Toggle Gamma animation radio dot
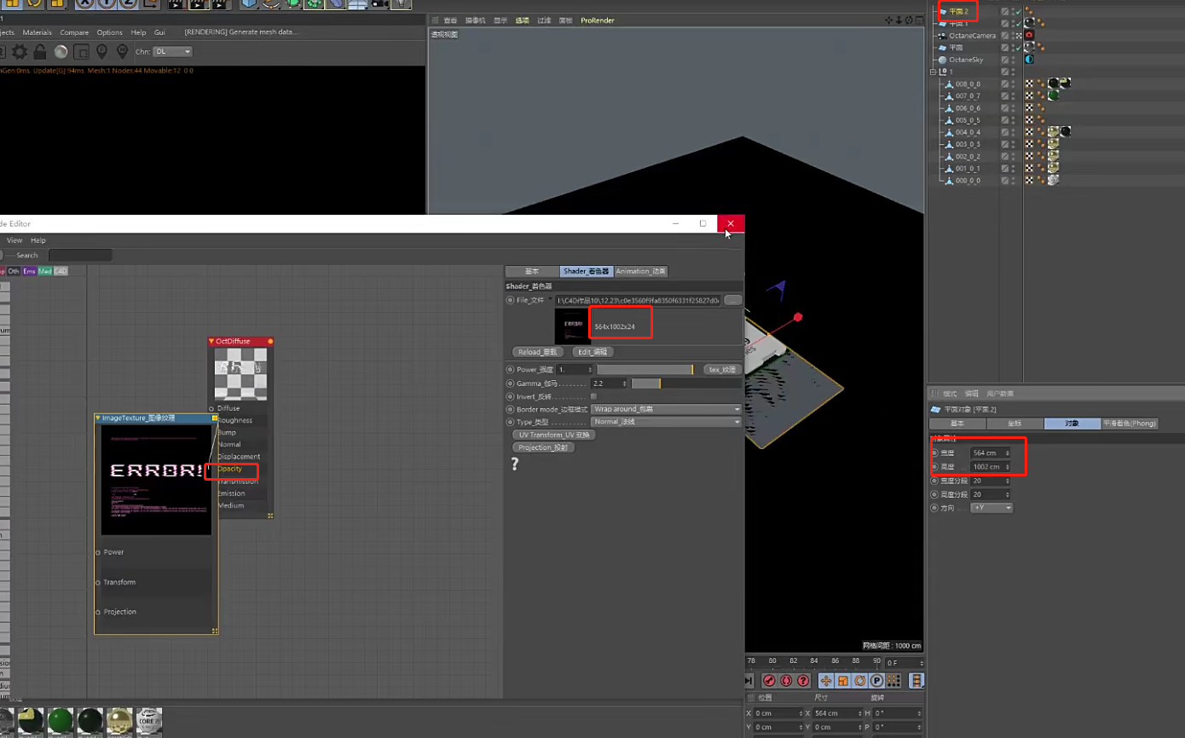The width and height of the screenshot is (1185, 738). pos(510,383)
